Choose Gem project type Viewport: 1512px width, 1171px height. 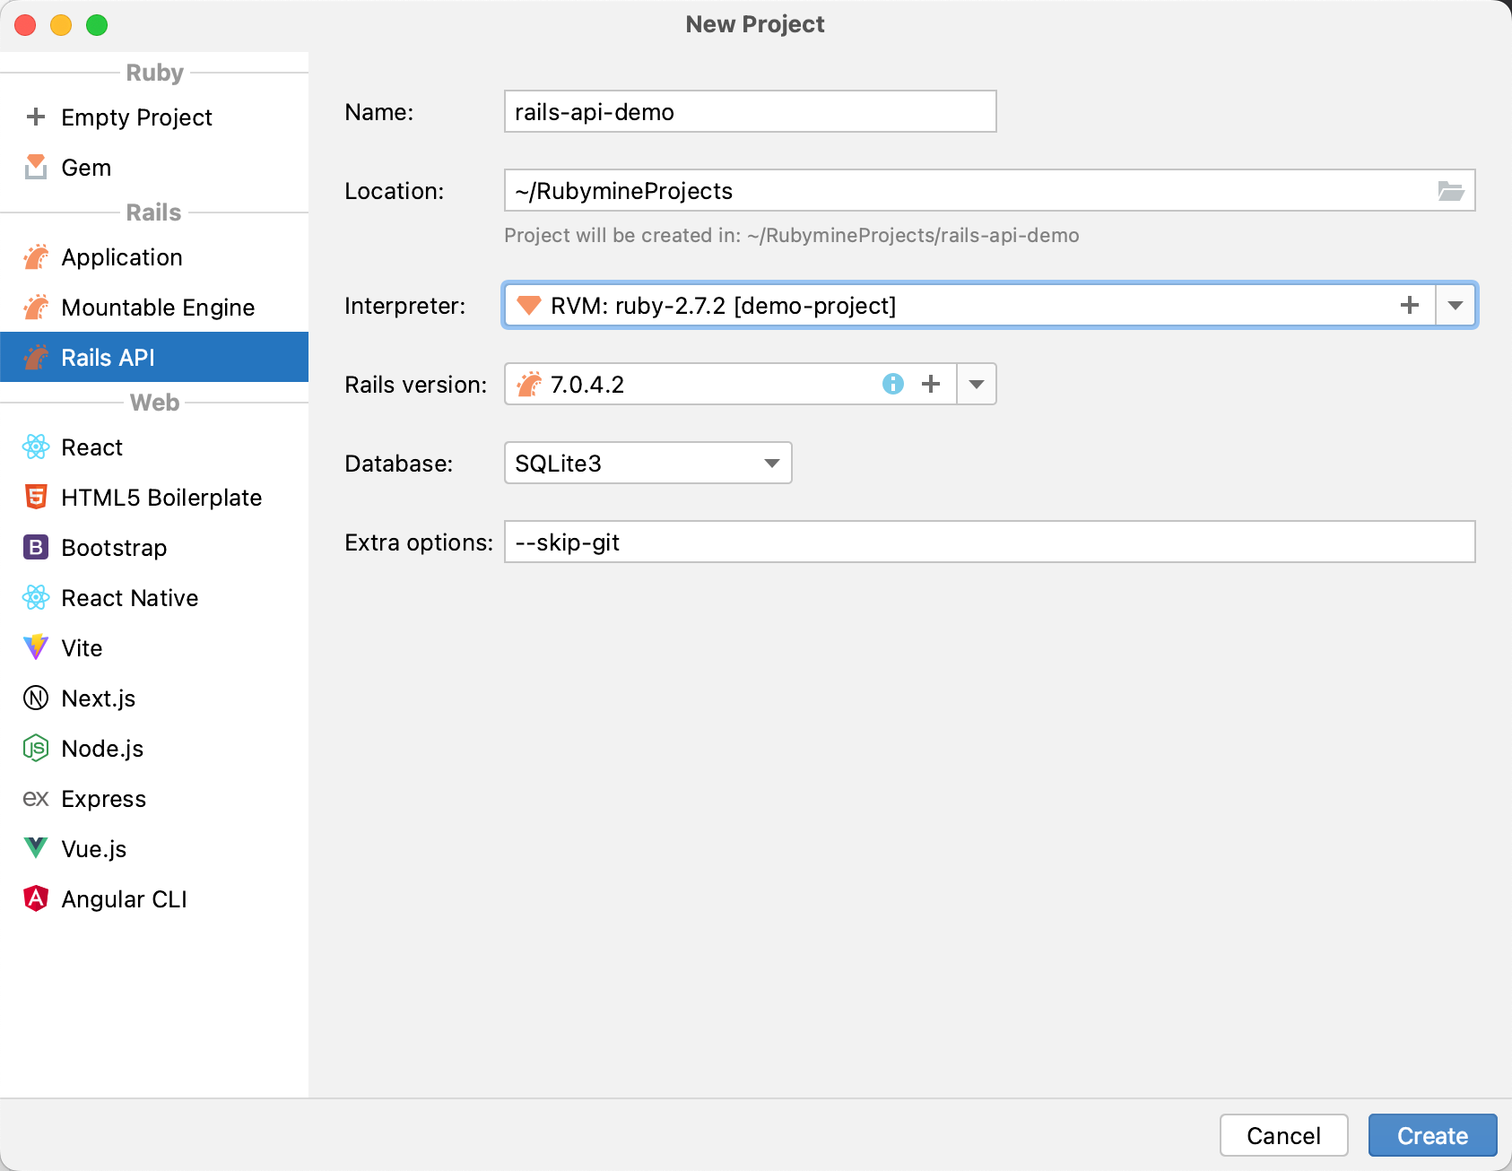(x=154, y=167)
